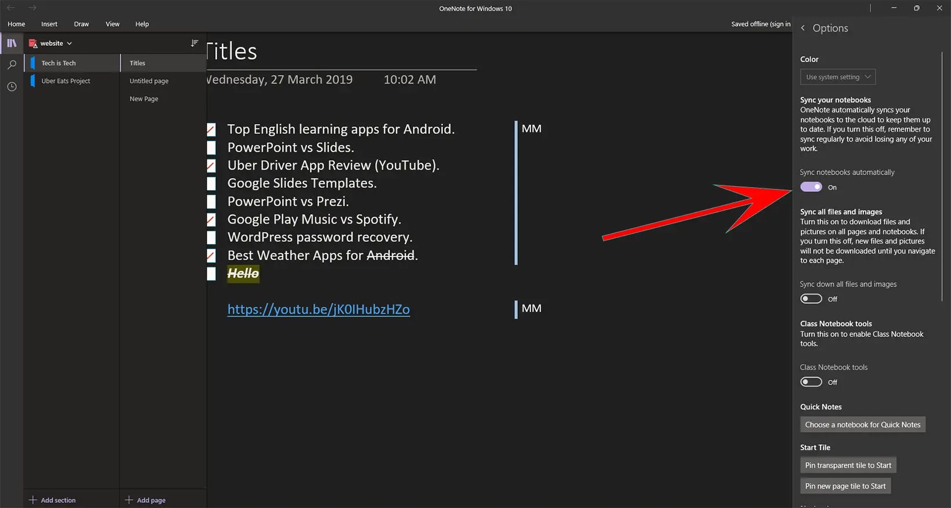
Task: Select the Uber Eats Project section
Action: click(x=72, y=81)
